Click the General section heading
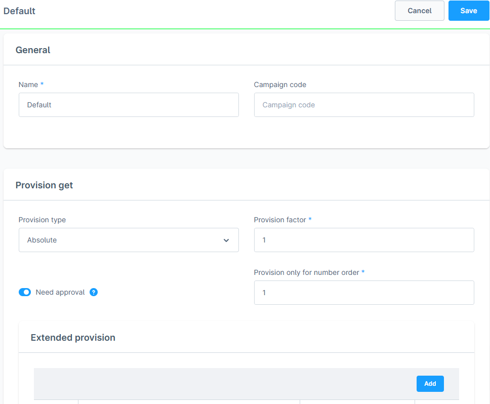This screenshot has width=490, height=404. (x=33, y=50)
